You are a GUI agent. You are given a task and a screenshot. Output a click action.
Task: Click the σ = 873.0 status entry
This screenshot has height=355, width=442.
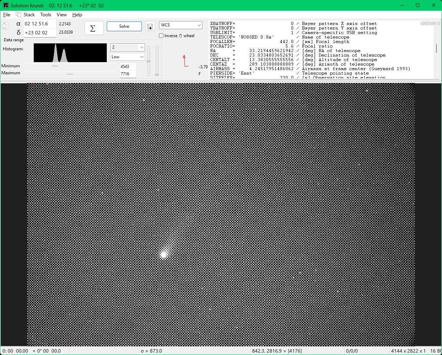click(x=151, y=351)
